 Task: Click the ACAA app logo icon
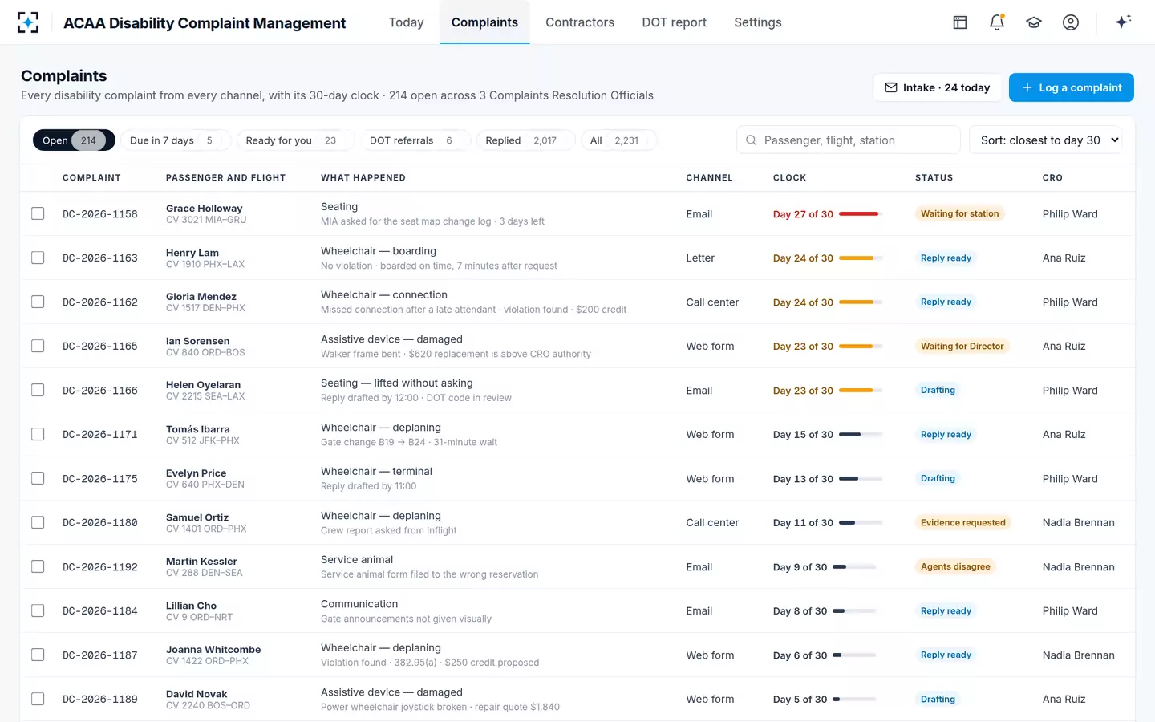click(x=28, y=22)
